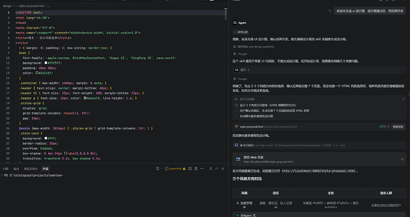Click the undo arrow beside the user message
This screenshot has height=217, width=410.
[x=330, y=11]
